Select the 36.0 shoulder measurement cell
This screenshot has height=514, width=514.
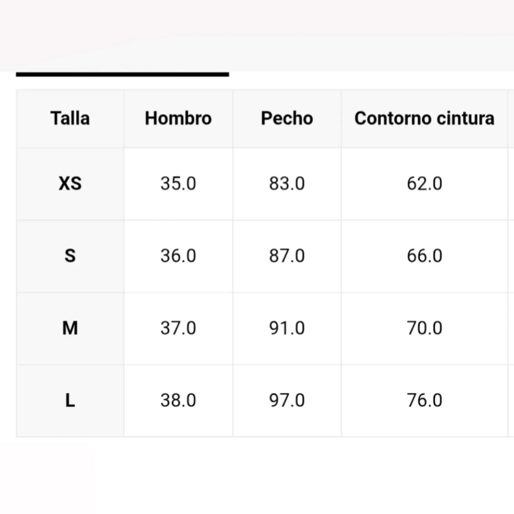[x=178, y=256]
